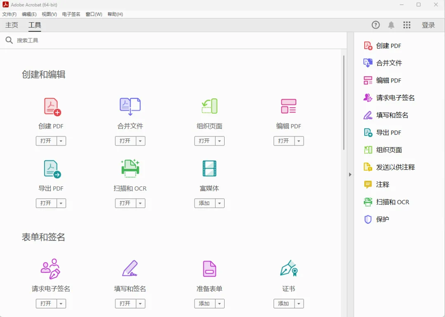Open the 视图(V) menu
The image size is (445, 317).
(49, 14)
